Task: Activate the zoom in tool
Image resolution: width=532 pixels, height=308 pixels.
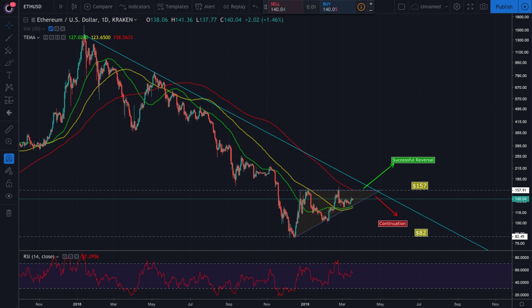Action: [9, 141]
